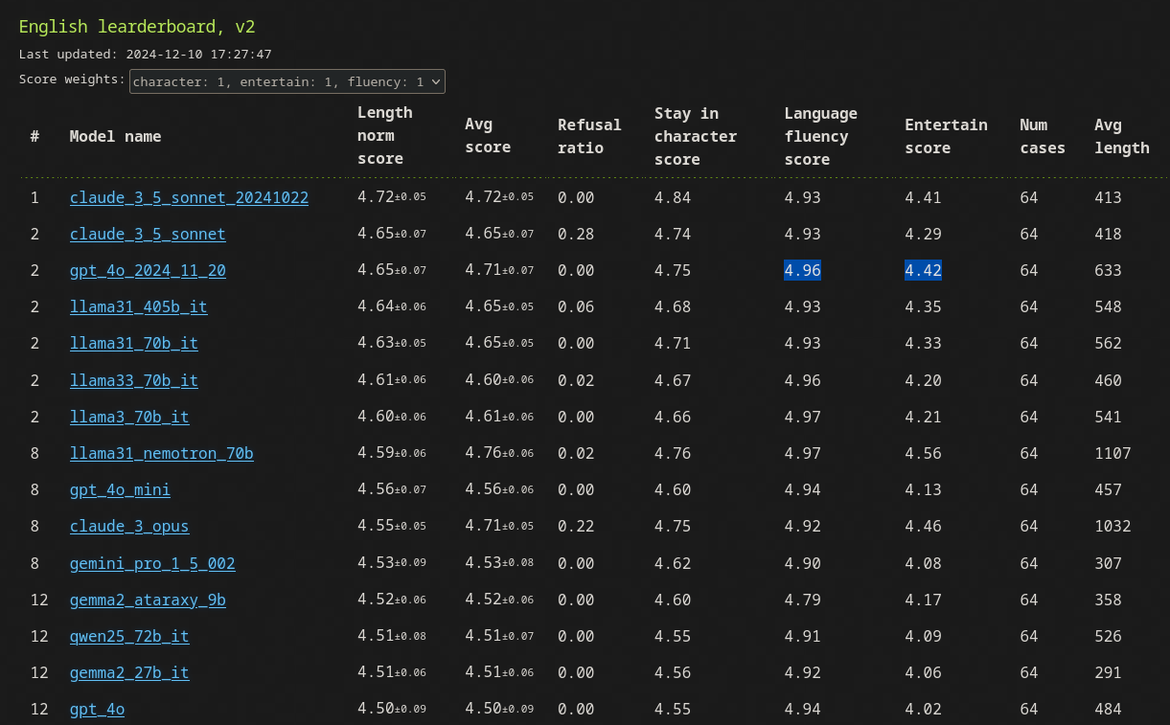Click avg length 633 in gpt_4o_2024_11_20 row

[x=1108, y=270]
